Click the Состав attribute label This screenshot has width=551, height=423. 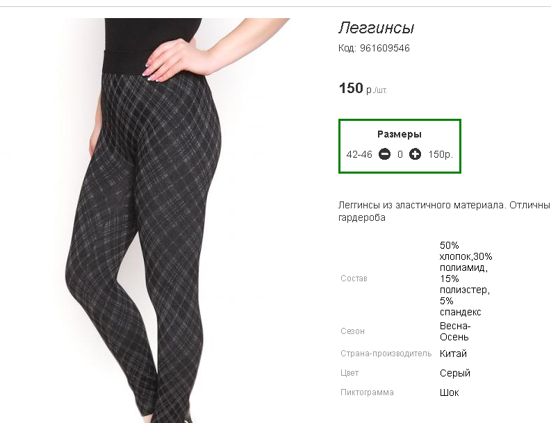(354, 279)
